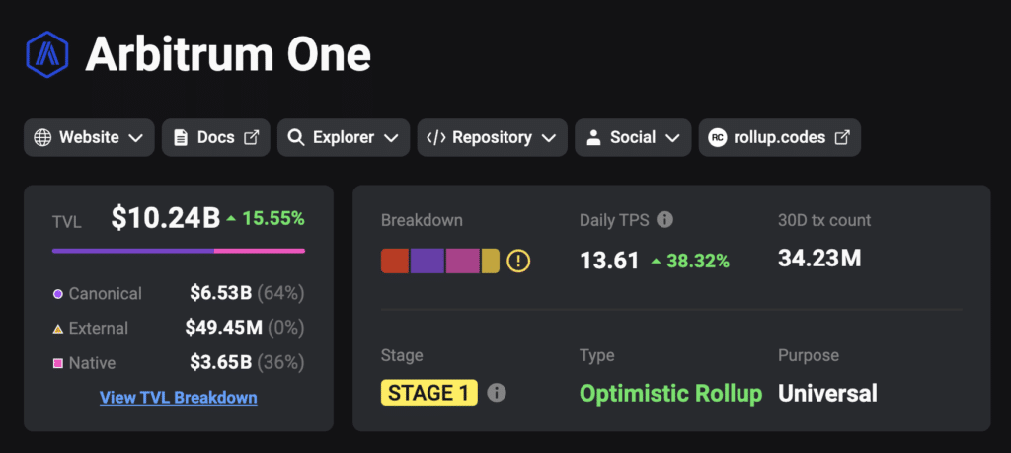Click the STAGE 1 yellow badge
The image size is (1011, 453).
tap(429, 393)
